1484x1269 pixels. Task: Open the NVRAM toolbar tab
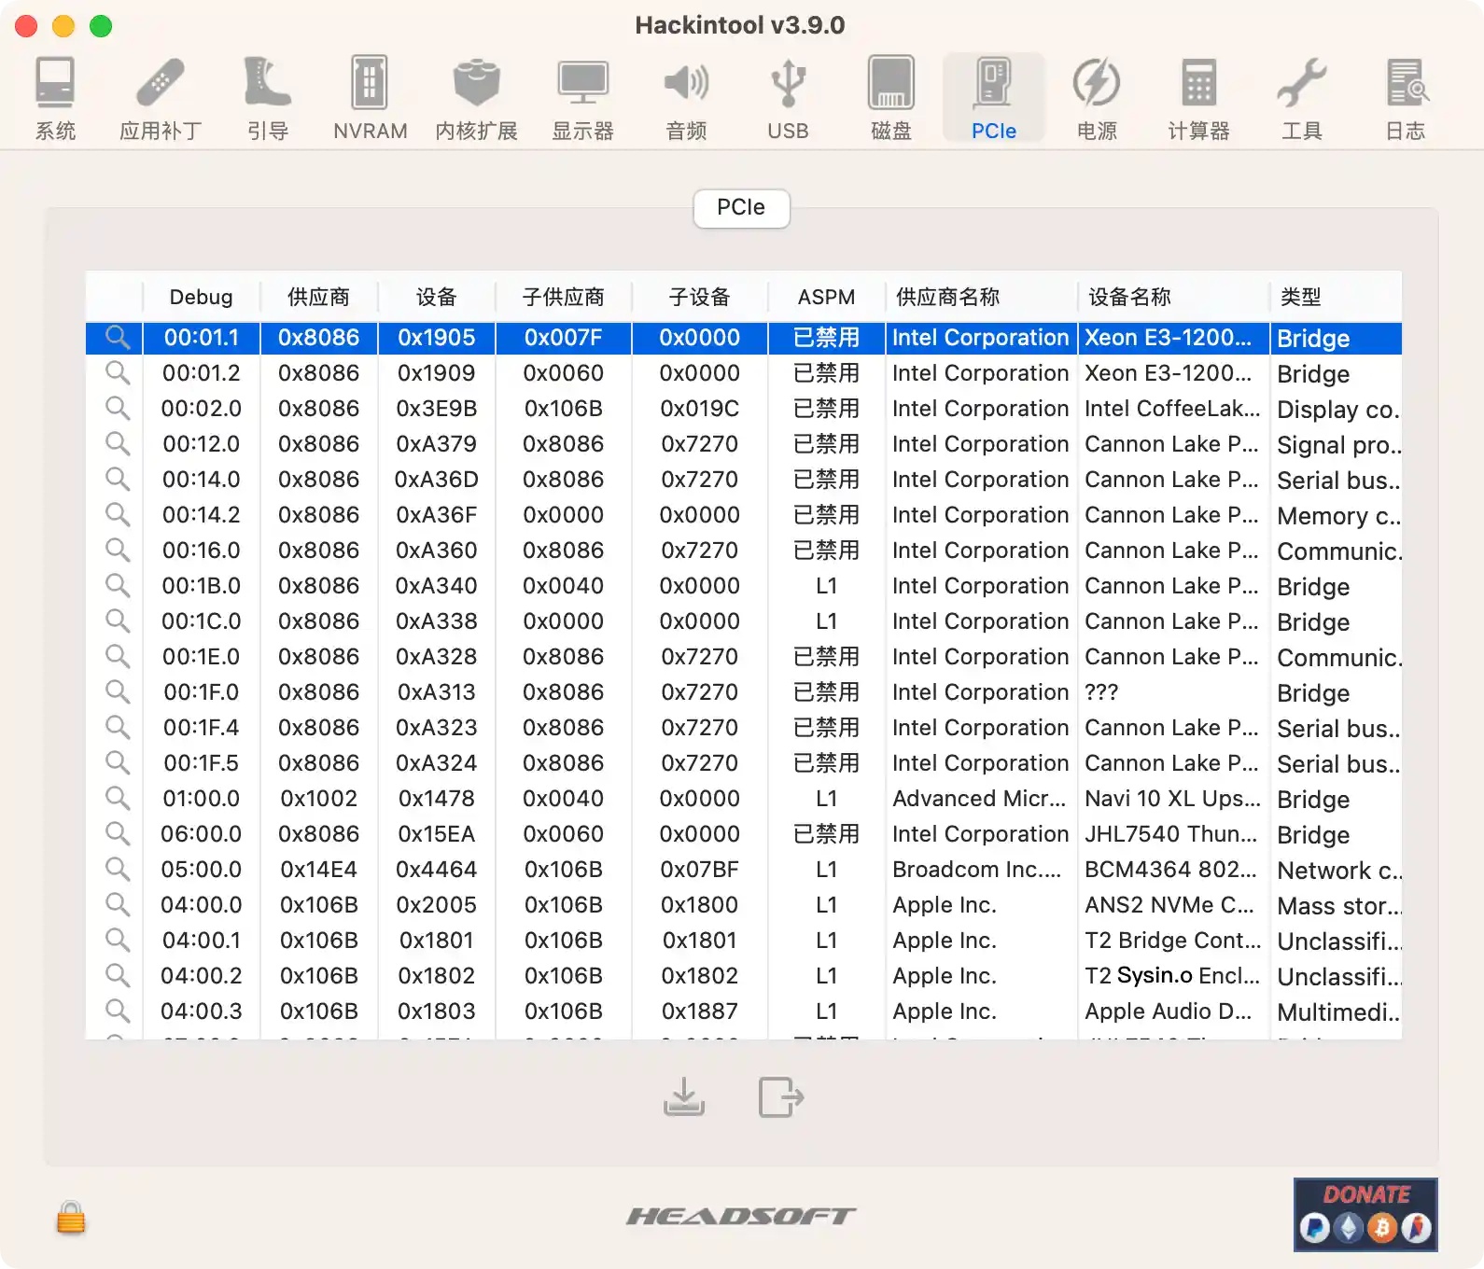coord(371,98)
